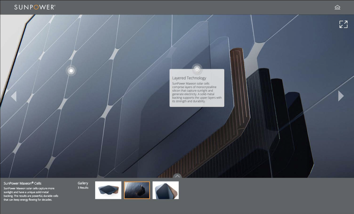Click the Gallery label

[83, 183]
